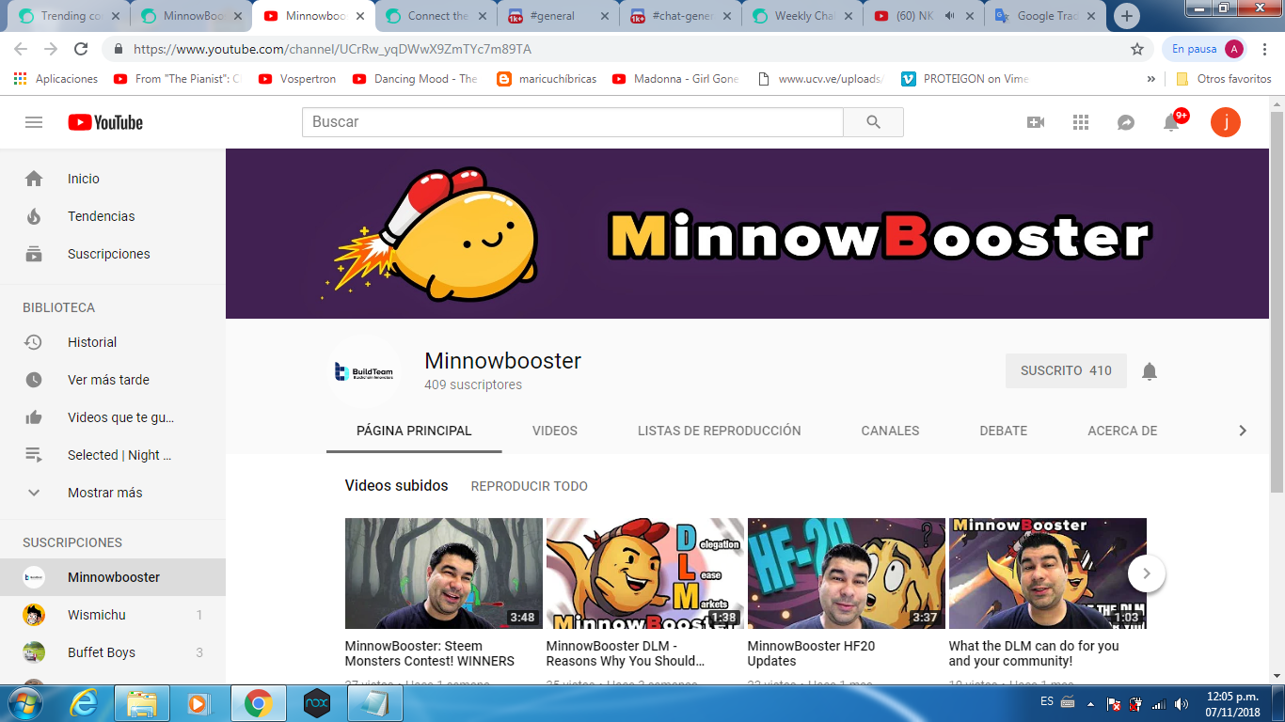Toggle channel notification bell beside Suscrito
Image resolution: width=1285 pixels, height=722 pixels.
(x=1149, y=371)
